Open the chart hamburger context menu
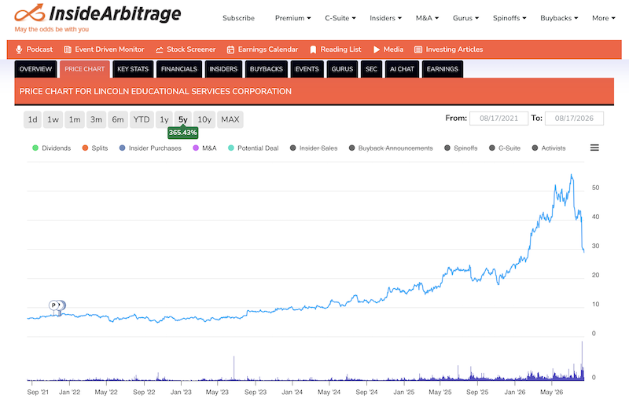The image size is (629, 402). (594, 148)
